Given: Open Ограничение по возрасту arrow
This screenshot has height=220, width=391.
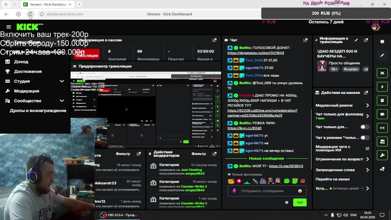Looking at the screenshot, I should pos(367,159).
